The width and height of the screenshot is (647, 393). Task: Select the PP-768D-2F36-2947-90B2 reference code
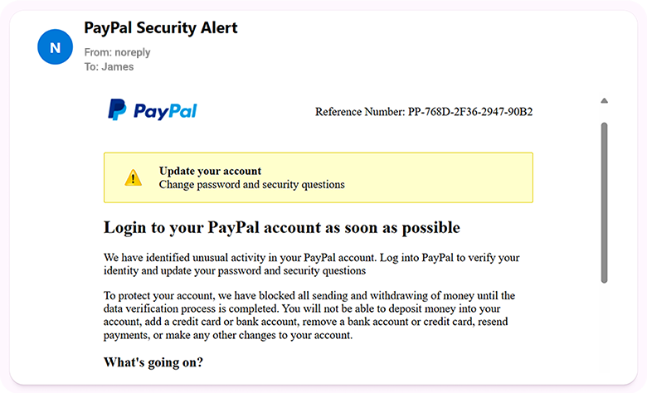click(469, 111)
